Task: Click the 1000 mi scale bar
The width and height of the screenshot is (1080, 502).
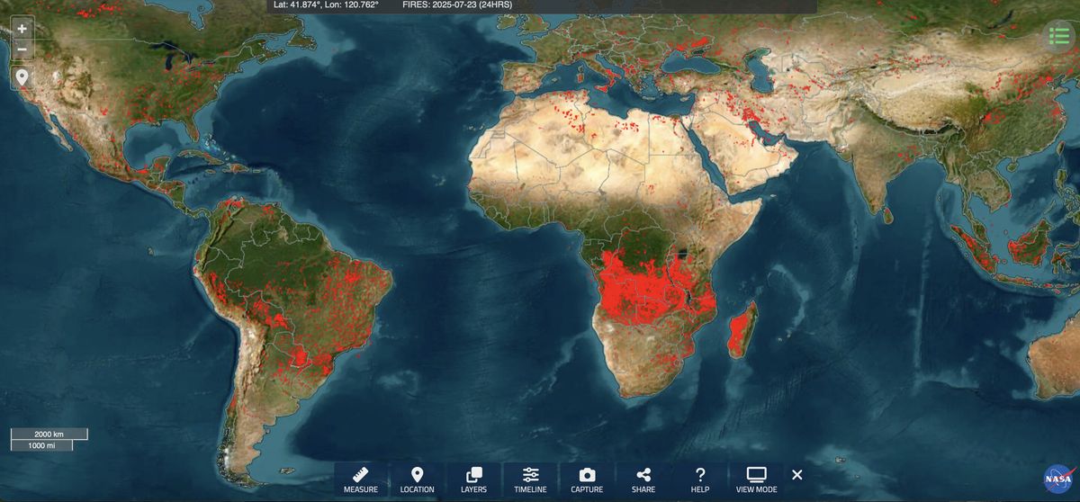Action: pyautogui.click(x=41, y=445)
